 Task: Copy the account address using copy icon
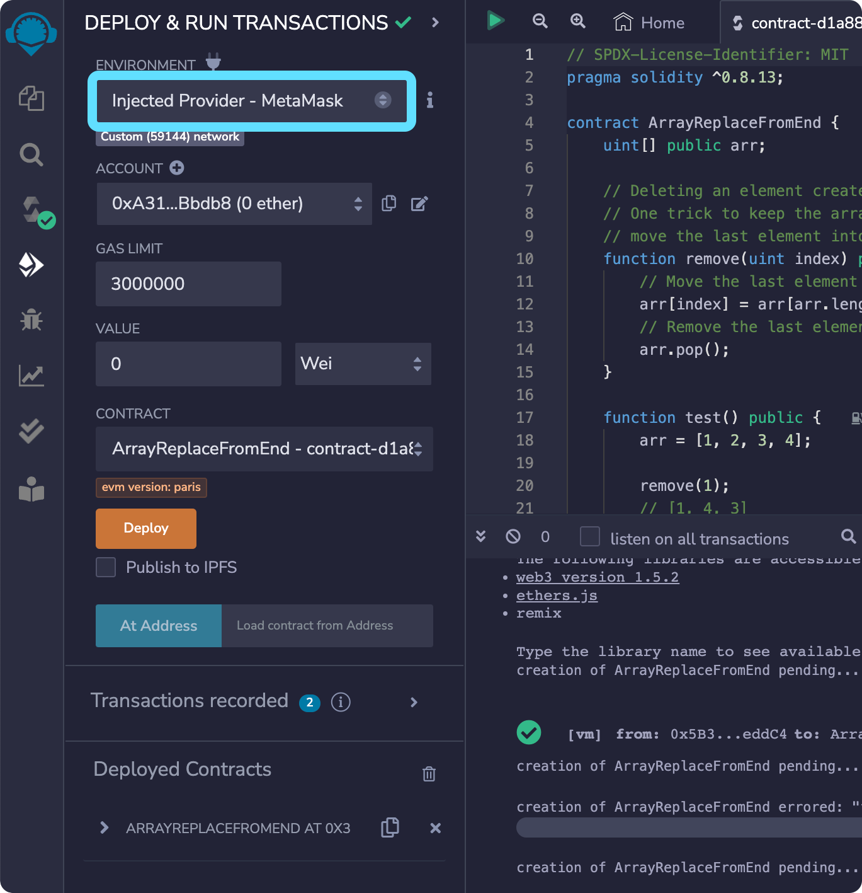tap(388, 203)
